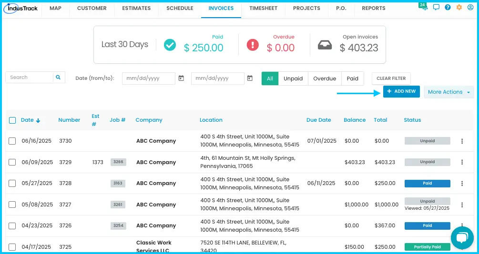The image size is (479, 254).
Task: Expand the More Actions dropdown
Action: pos(449,92)
